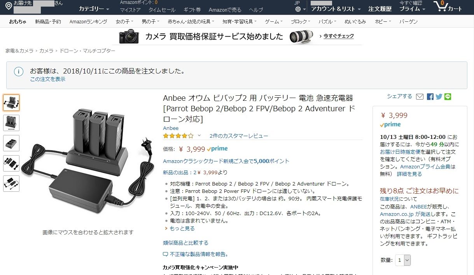
Task: Click この注文を表示 link
Action: (48, 79)
